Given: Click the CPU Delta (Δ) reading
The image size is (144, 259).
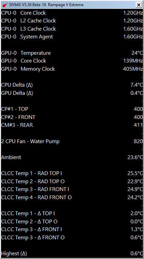Looking at the screenshot, I should coord(137,85).
